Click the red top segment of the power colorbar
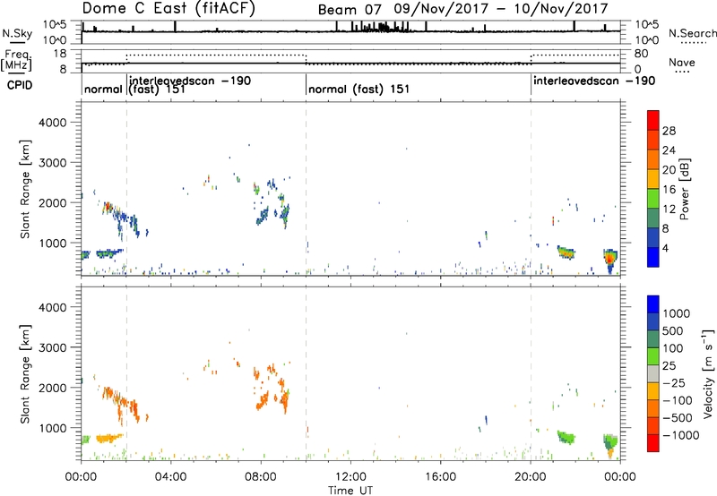 [x=653, y=120]
